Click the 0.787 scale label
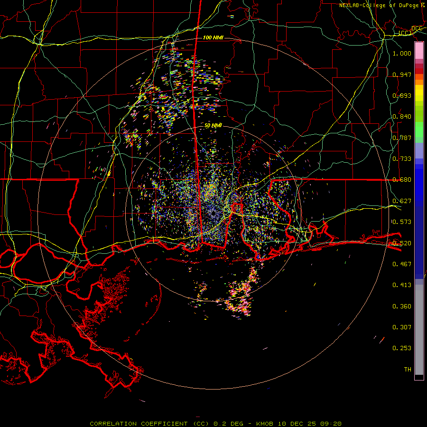The height and width of the screenshot is (427, 427). (402, 138)
